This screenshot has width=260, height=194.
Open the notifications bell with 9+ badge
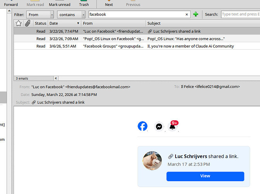pos(173,126)
